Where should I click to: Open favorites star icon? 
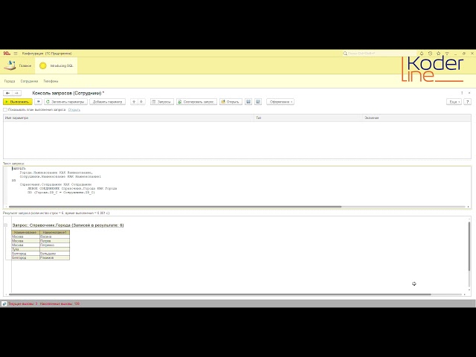click(438, 54)
